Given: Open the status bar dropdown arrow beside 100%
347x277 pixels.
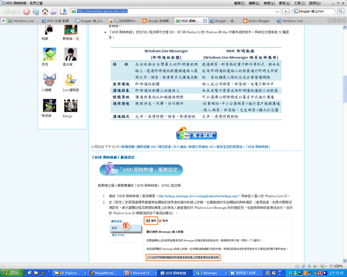Looking at the screenshot, I should (x=326, y=266).
